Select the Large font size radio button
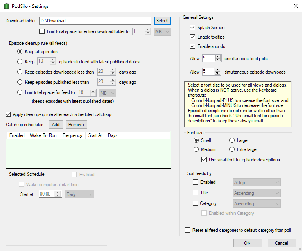 pyautogui.click(x=232, y=140)
